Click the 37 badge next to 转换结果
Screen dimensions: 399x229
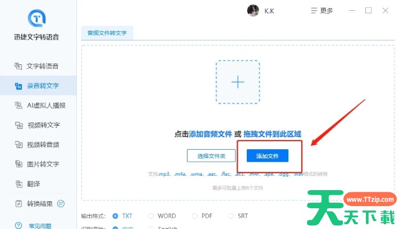point(60,203)
